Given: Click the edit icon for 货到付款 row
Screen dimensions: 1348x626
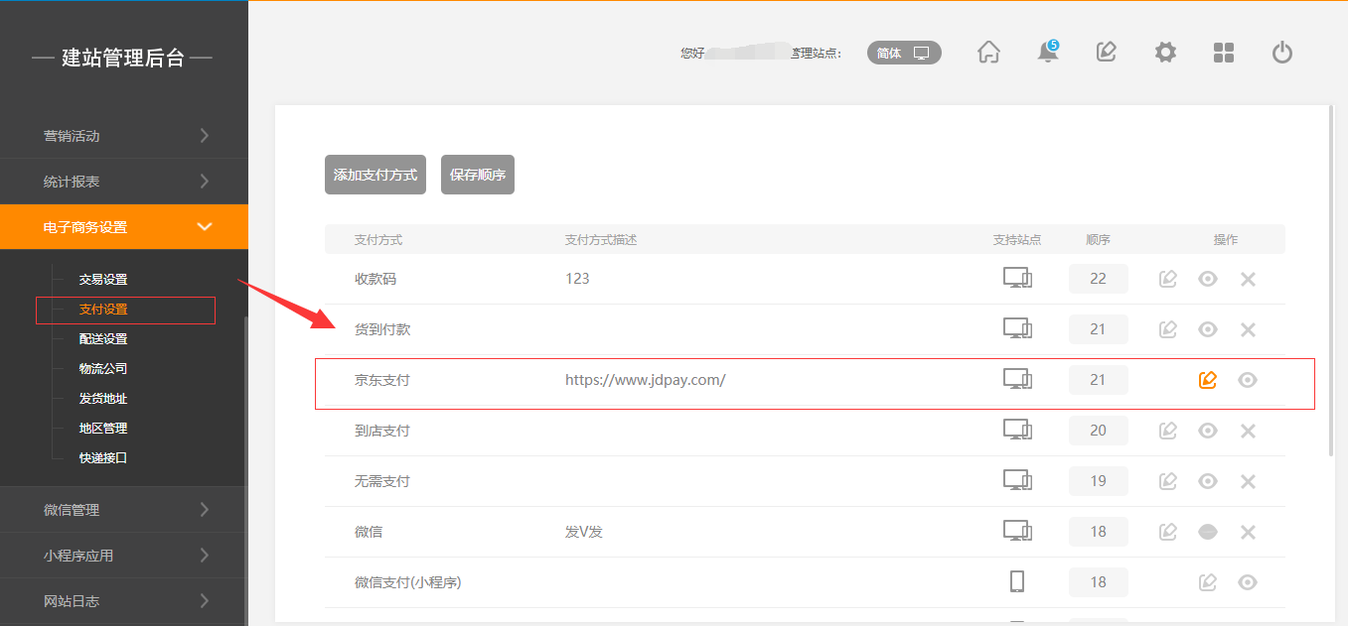Looking at the screenshot, I should [x=1168, y=329].
